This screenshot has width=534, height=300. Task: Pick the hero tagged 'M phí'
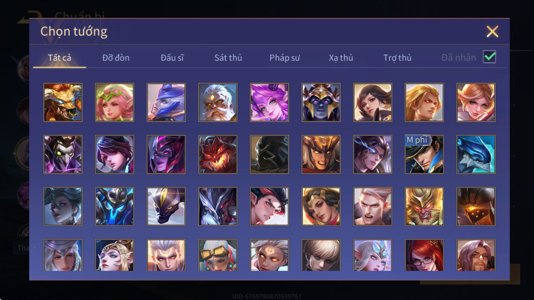click(424, 154)
